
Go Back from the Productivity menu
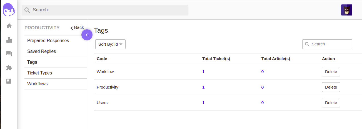point(77,28)
